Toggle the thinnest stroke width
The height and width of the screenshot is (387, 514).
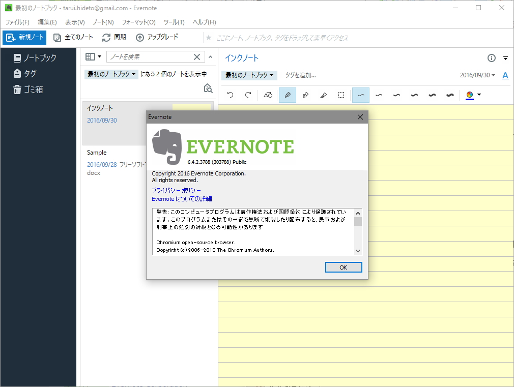361,95
